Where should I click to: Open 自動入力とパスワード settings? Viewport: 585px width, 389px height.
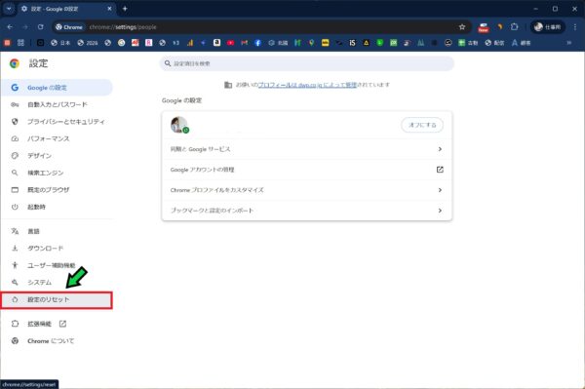(x=57, y=104)
